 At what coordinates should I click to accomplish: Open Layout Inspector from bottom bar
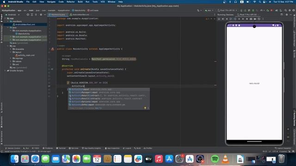tap(283, 148)
